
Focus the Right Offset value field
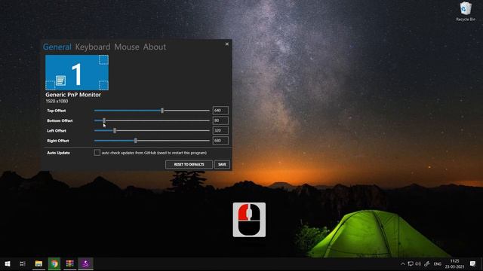pos(220,141)
